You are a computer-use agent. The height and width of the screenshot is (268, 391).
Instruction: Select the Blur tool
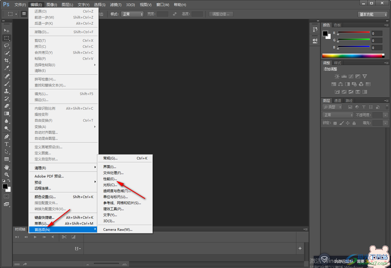[7, 121]
